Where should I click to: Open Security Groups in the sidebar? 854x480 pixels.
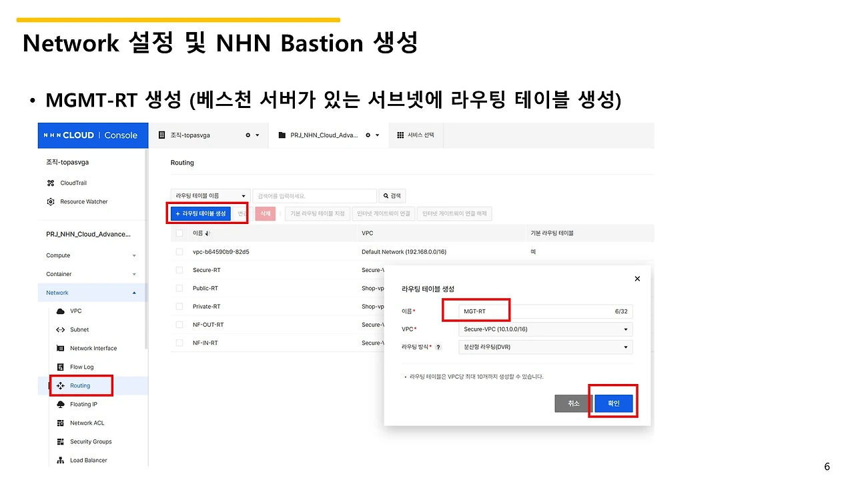click(x=91, y=441)
